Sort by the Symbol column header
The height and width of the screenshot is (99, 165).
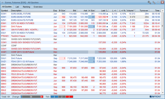coord(6,11)
